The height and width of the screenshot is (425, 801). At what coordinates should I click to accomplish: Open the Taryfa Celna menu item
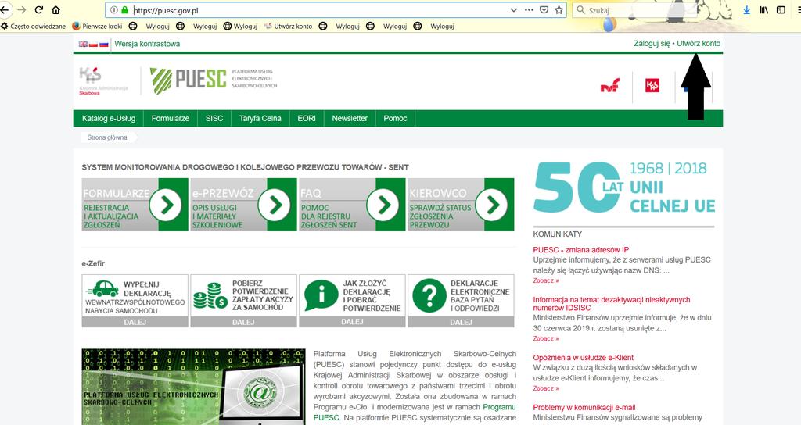click(x=260, y=119)
